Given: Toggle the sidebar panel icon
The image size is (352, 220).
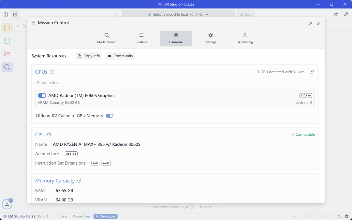Looking at the screenshot, I should [x=6, y=14].
